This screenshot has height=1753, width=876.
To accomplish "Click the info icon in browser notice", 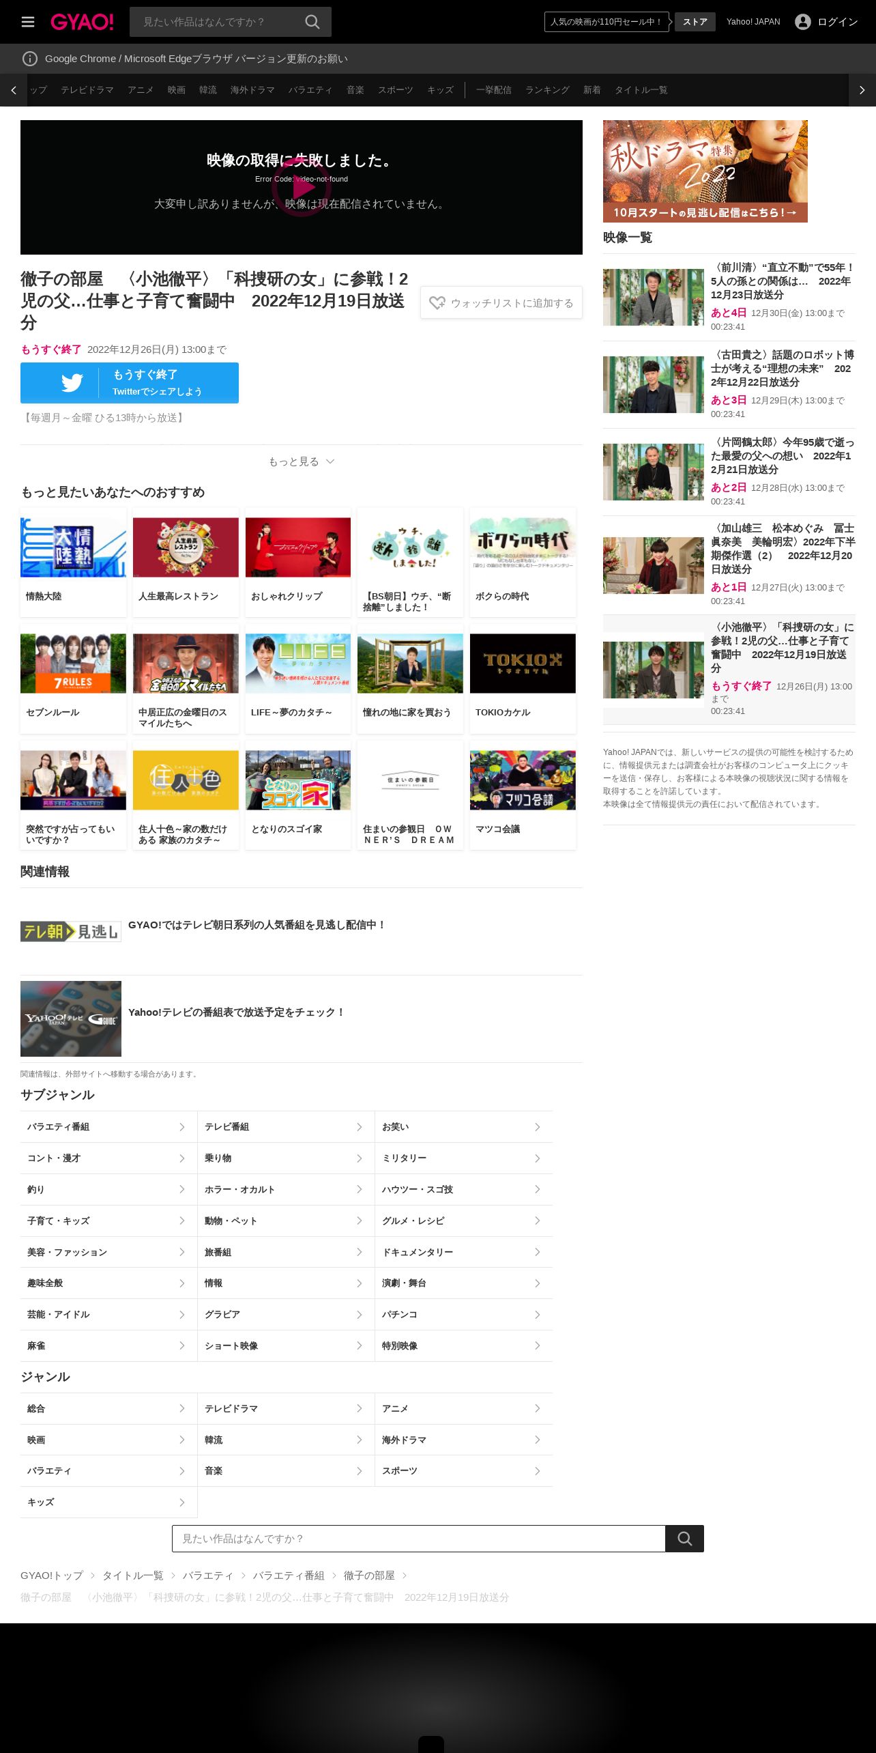I will pos(30,59).
